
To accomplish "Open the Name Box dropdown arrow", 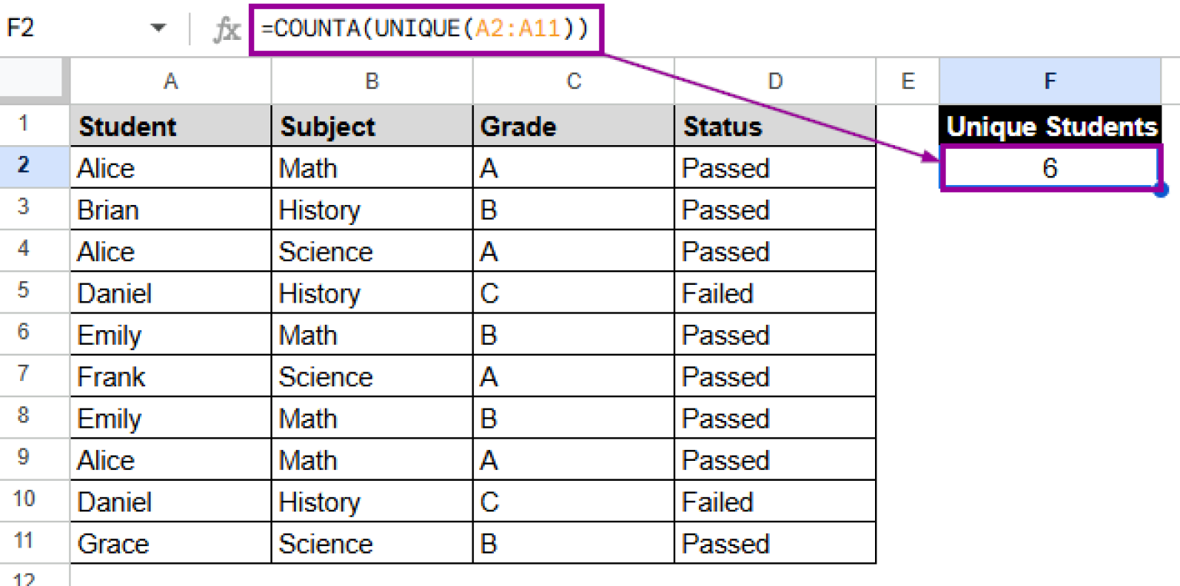I will (x=158, y=29).
